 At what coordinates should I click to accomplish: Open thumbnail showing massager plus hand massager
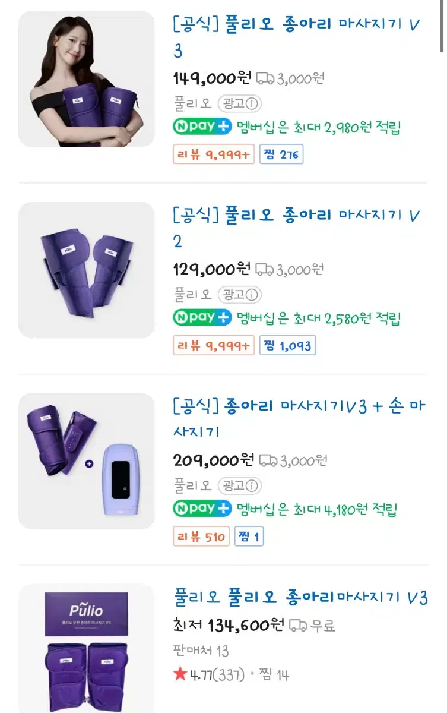tap(87, 461)
